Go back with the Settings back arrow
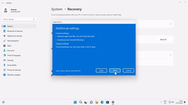Viewport: 188px width, 105px height. point(3,3)
